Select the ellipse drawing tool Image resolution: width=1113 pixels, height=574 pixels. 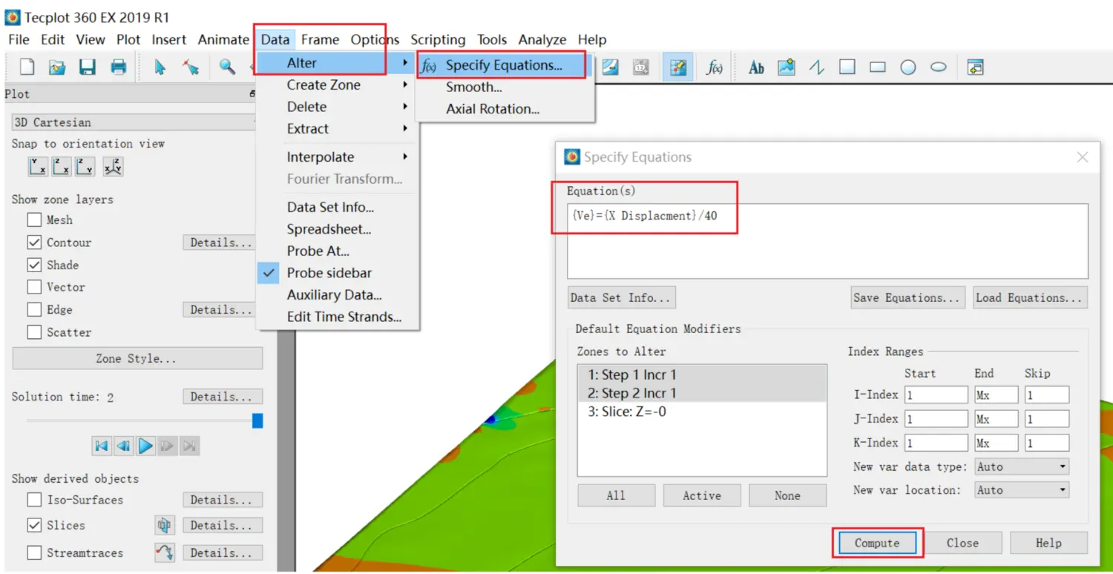[939, 67]
